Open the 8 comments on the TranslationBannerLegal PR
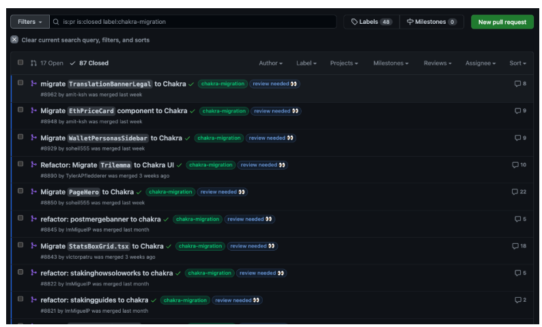542x327 pixels. (x=520, y=84)
